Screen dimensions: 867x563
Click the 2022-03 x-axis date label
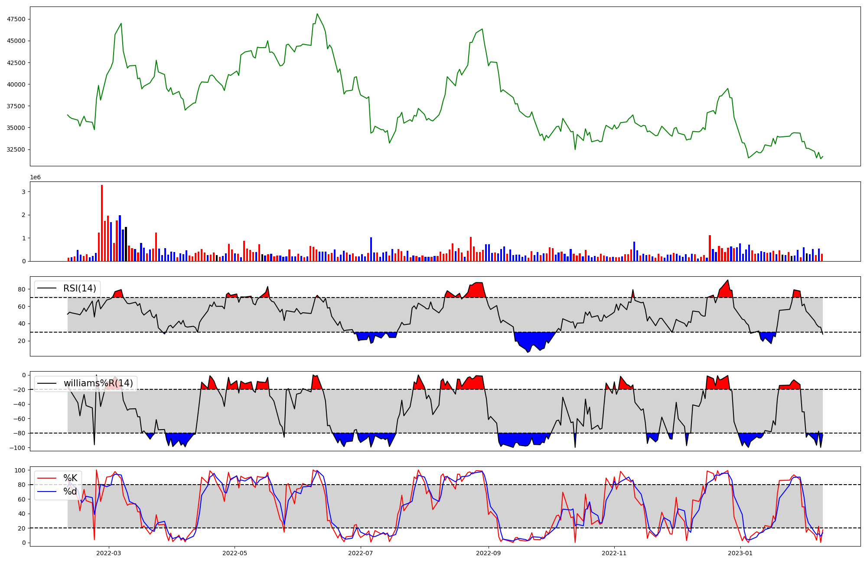109,553
